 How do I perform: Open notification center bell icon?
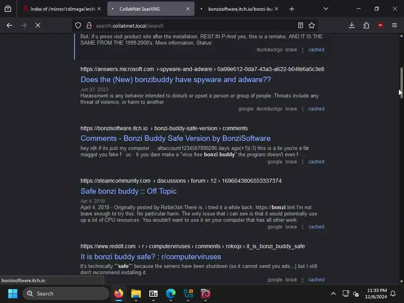click(x=393, y=294)
